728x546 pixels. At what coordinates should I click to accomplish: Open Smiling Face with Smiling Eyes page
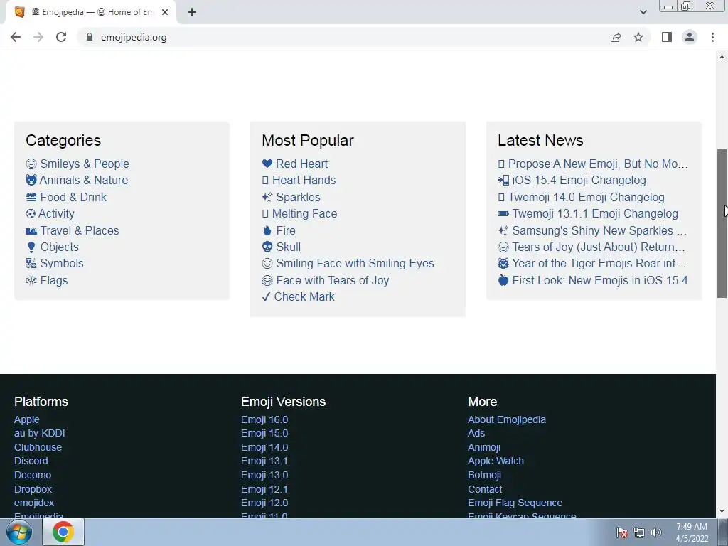(355, 263)
